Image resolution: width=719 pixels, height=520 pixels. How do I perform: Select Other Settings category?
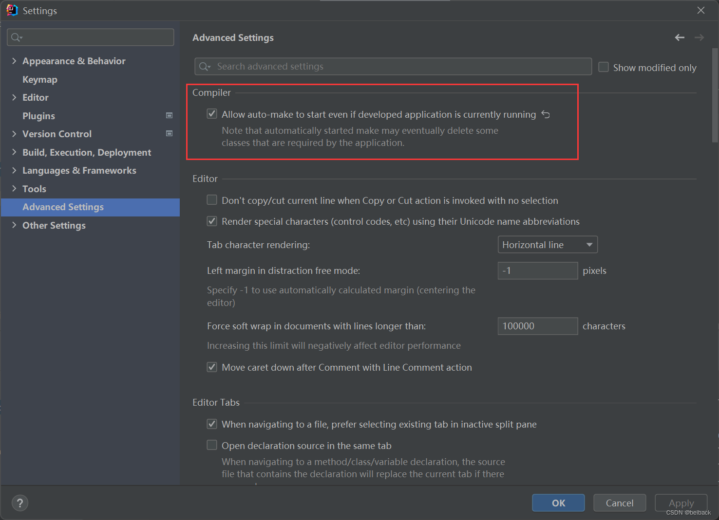coord(54,225)
